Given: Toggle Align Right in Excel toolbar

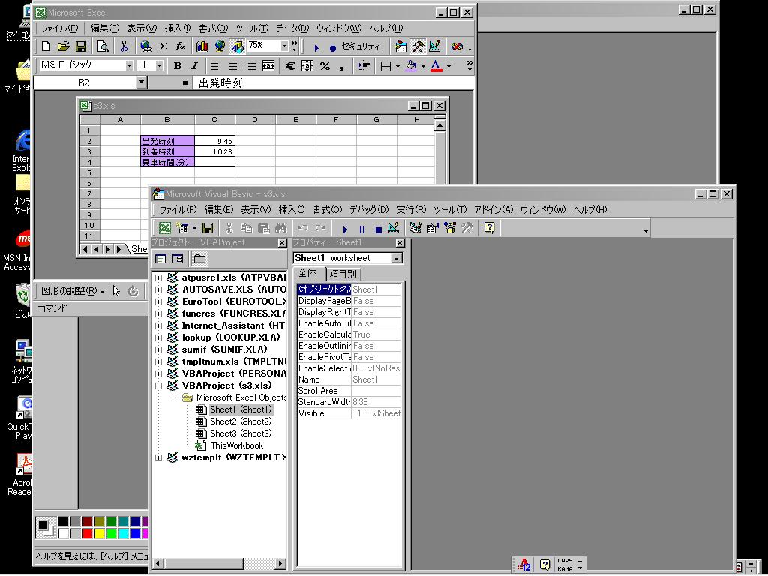Looking at the screenshot, I should click(250, 66).
